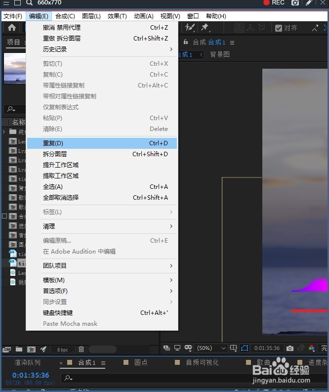The width and height of the screenshot is (329, 392).
Task: Open 键盘快捷键 keyboard shortcuts
Action: point(102,313)
